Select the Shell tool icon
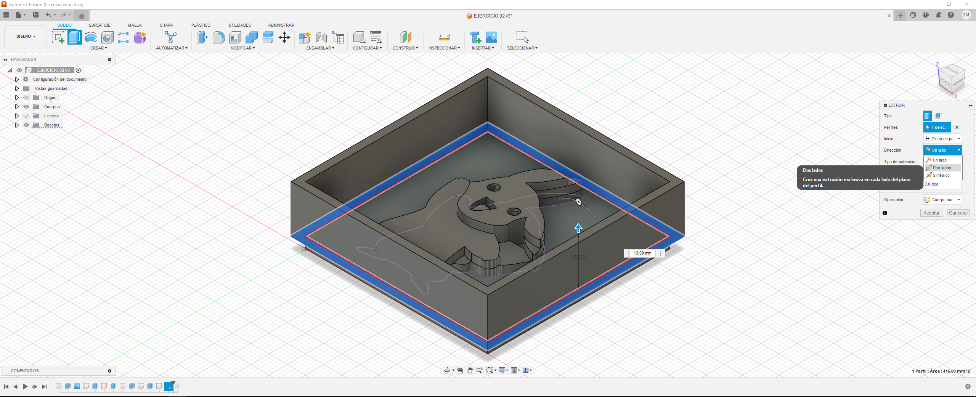The height and width of the screenshot is (397, 976). pyautogui.click(x=235, y=37)
